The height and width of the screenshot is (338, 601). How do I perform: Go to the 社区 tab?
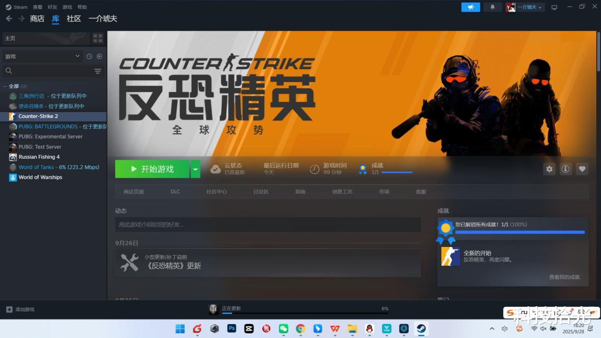coord(74,18)
